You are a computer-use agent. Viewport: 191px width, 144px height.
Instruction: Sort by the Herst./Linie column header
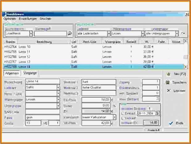pos(89,42)
